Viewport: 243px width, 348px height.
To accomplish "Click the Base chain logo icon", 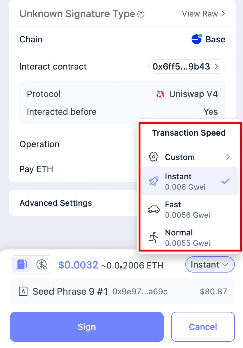I will 196,39.
